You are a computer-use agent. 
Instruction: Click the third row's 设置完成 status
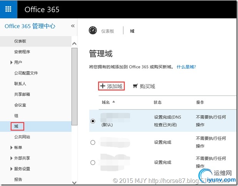tap(163, 162)
